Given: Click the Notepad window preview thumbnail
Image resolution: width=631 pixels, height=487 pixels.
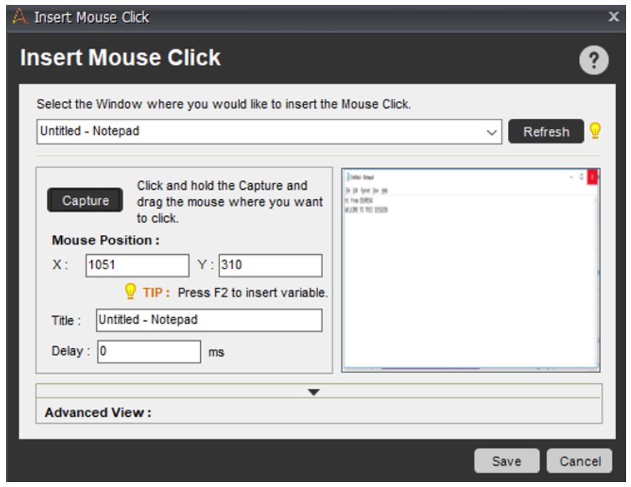Looking at the screenshot, I should pos(471,270).
